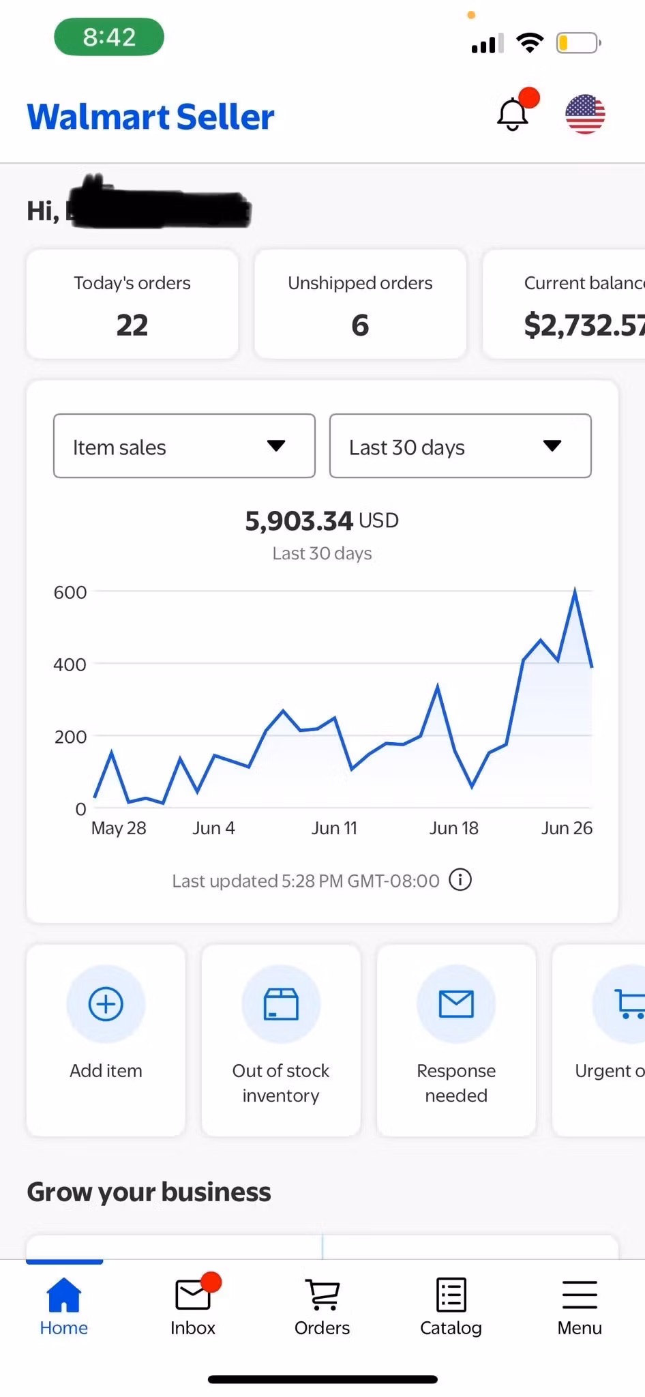Tap the cellular signal bars

click(x=487, y=43)
